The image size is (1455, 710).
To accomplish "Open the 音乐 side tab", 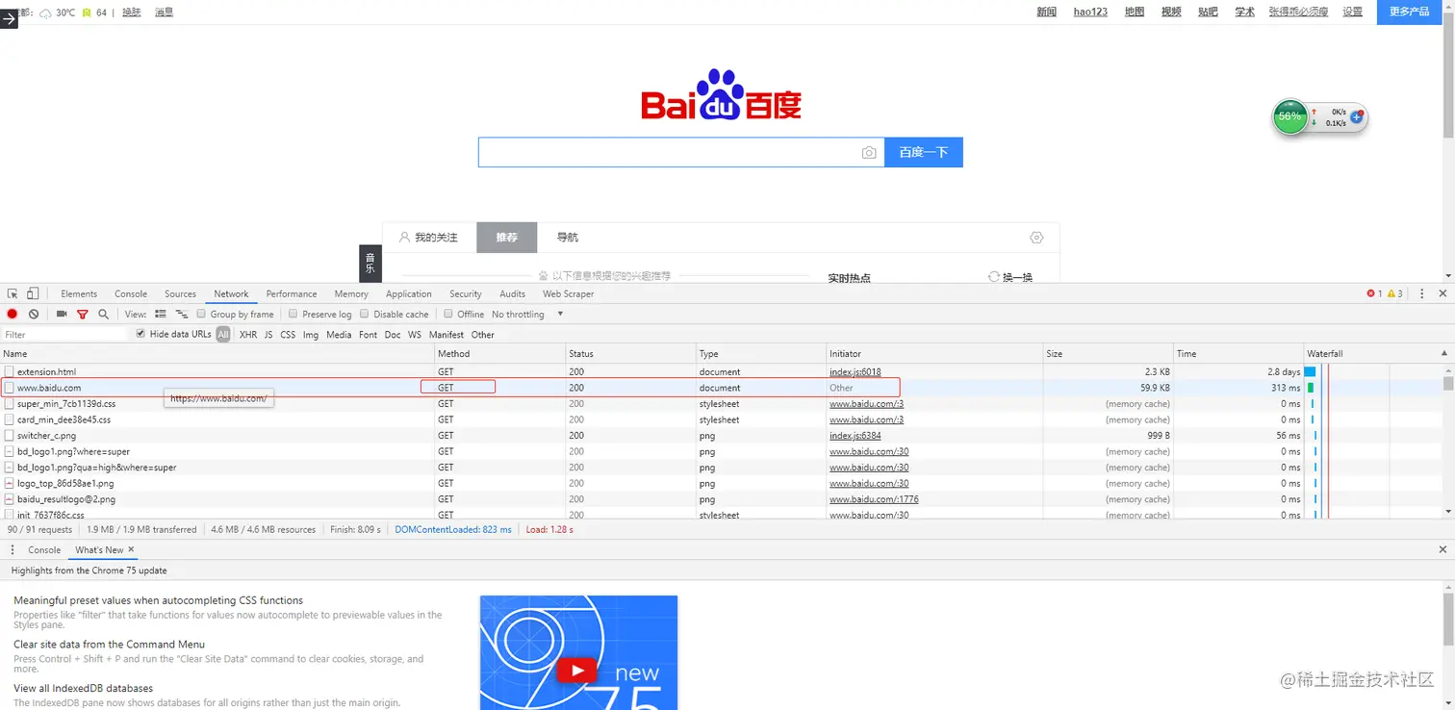I will (370, 263).
